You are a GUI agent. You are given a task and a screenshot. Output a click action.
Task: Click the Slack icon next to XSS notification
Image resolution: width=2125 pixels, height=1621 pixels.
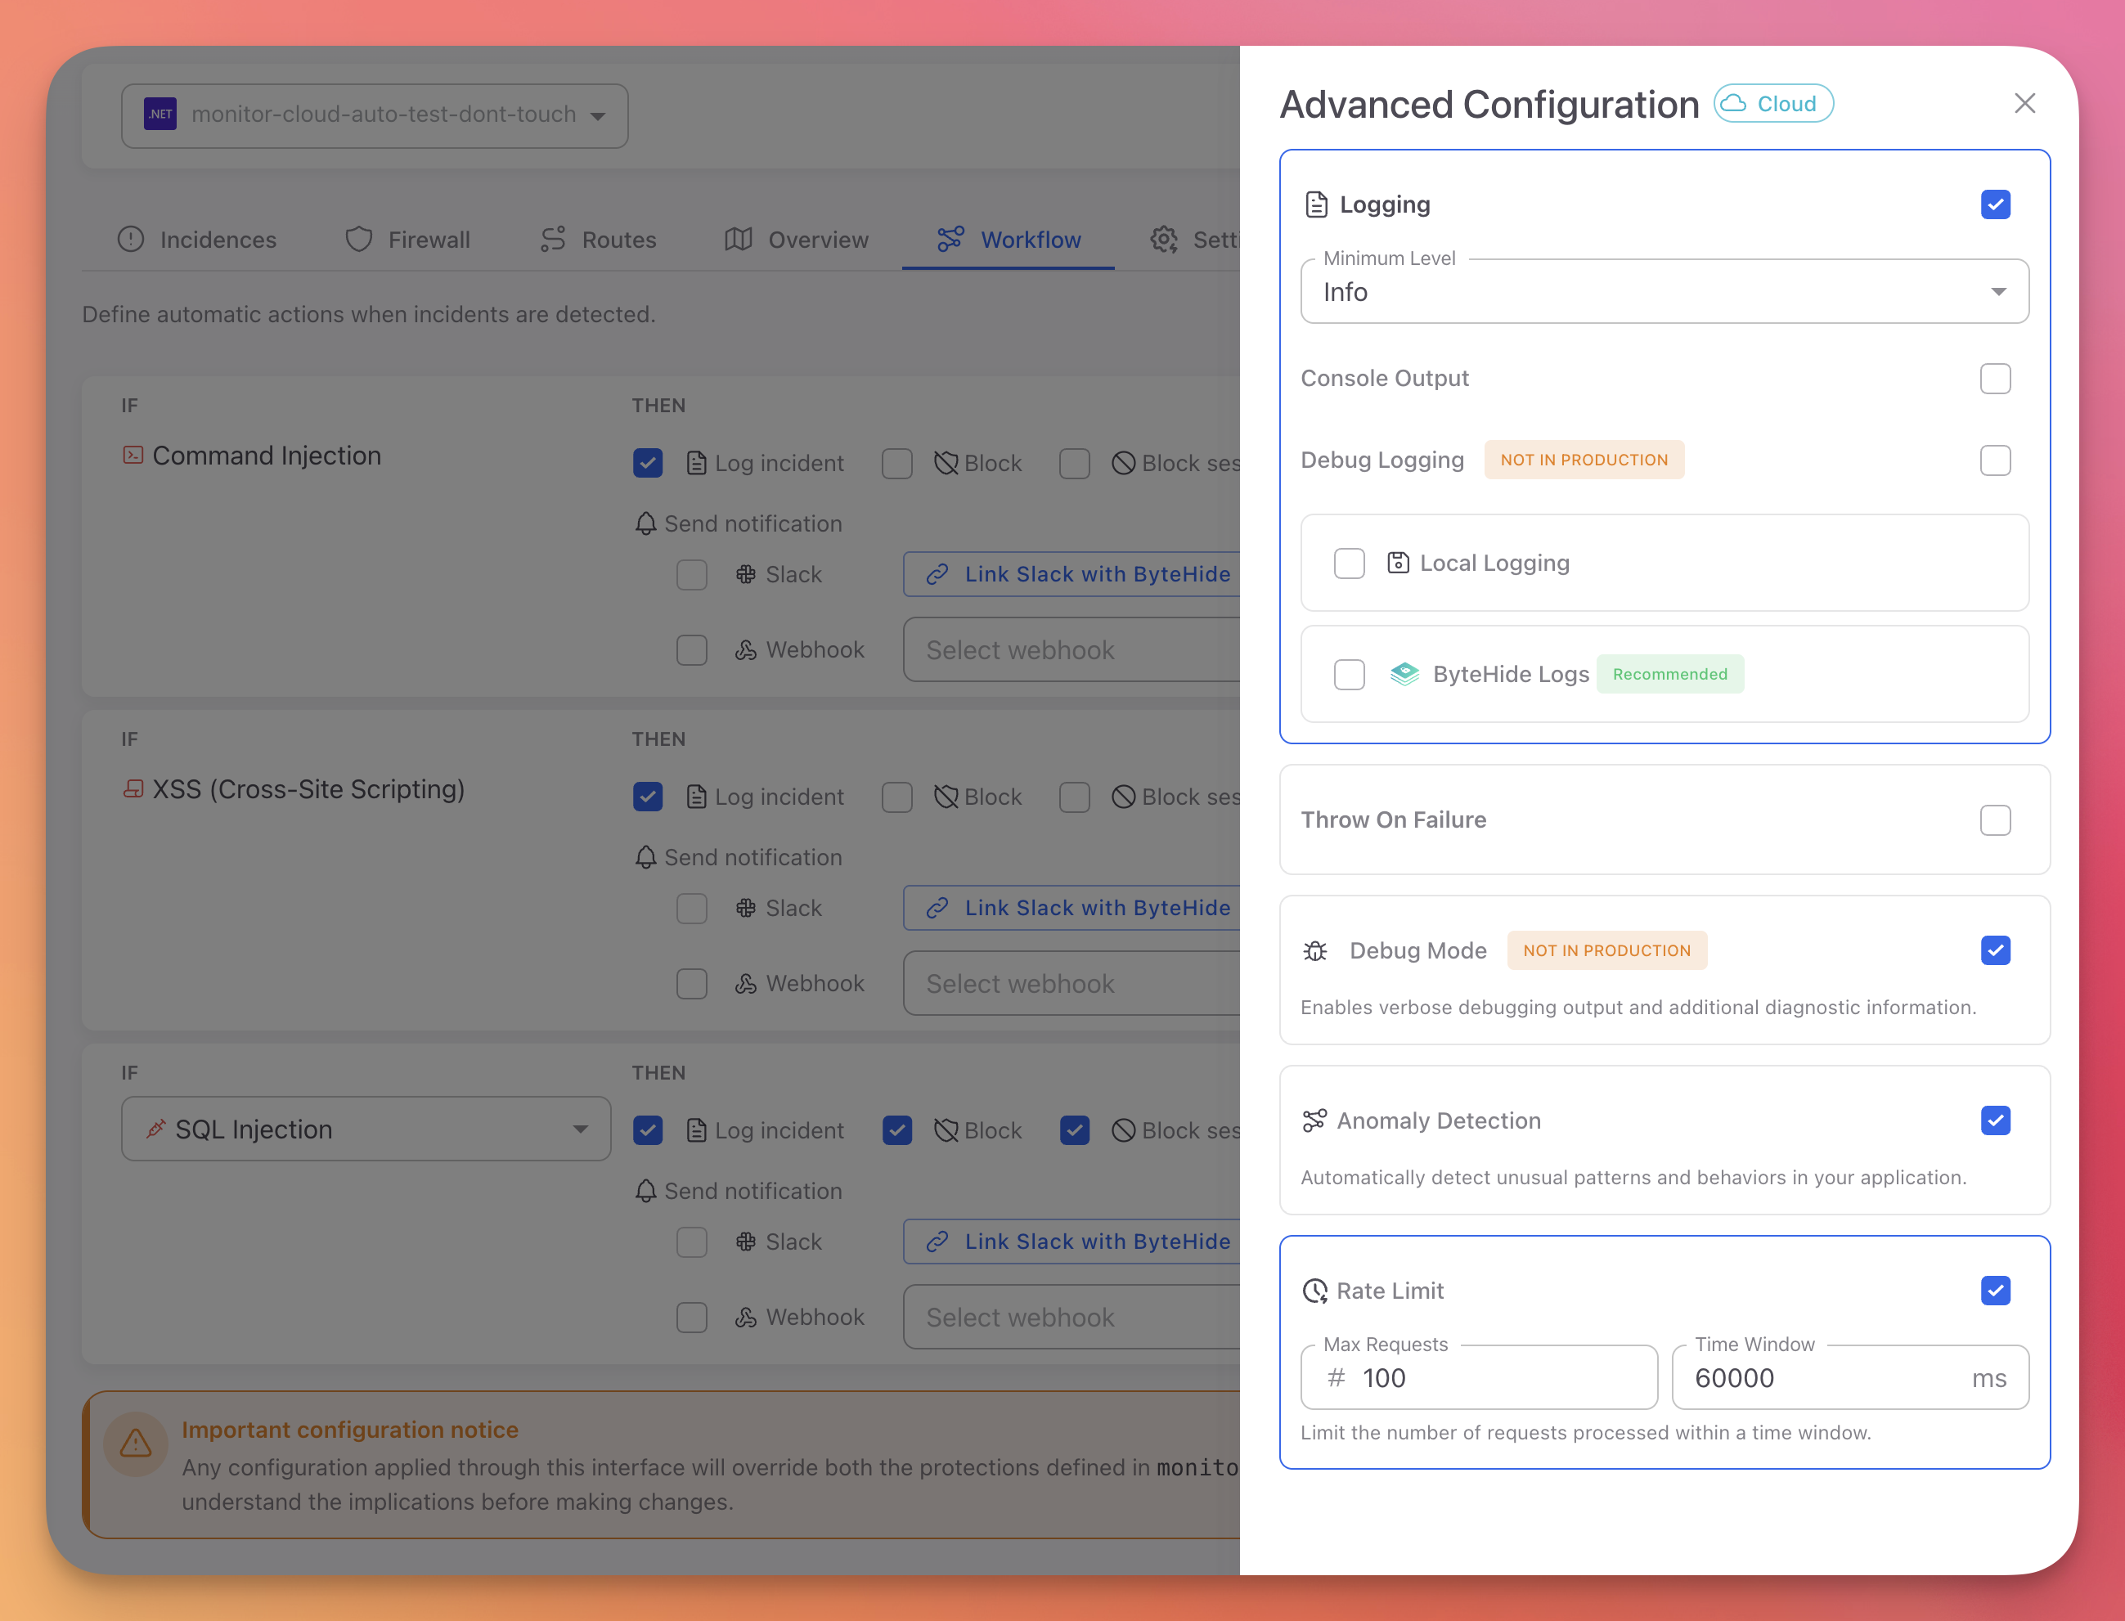coord(746,907)
